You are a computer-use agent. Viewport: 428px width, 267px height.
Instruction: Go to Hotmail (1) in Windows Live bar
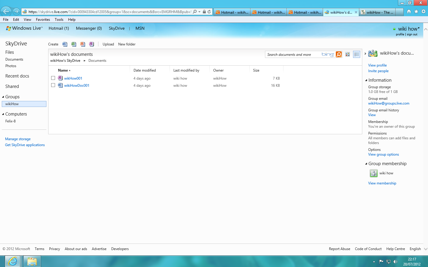[59, 28]
